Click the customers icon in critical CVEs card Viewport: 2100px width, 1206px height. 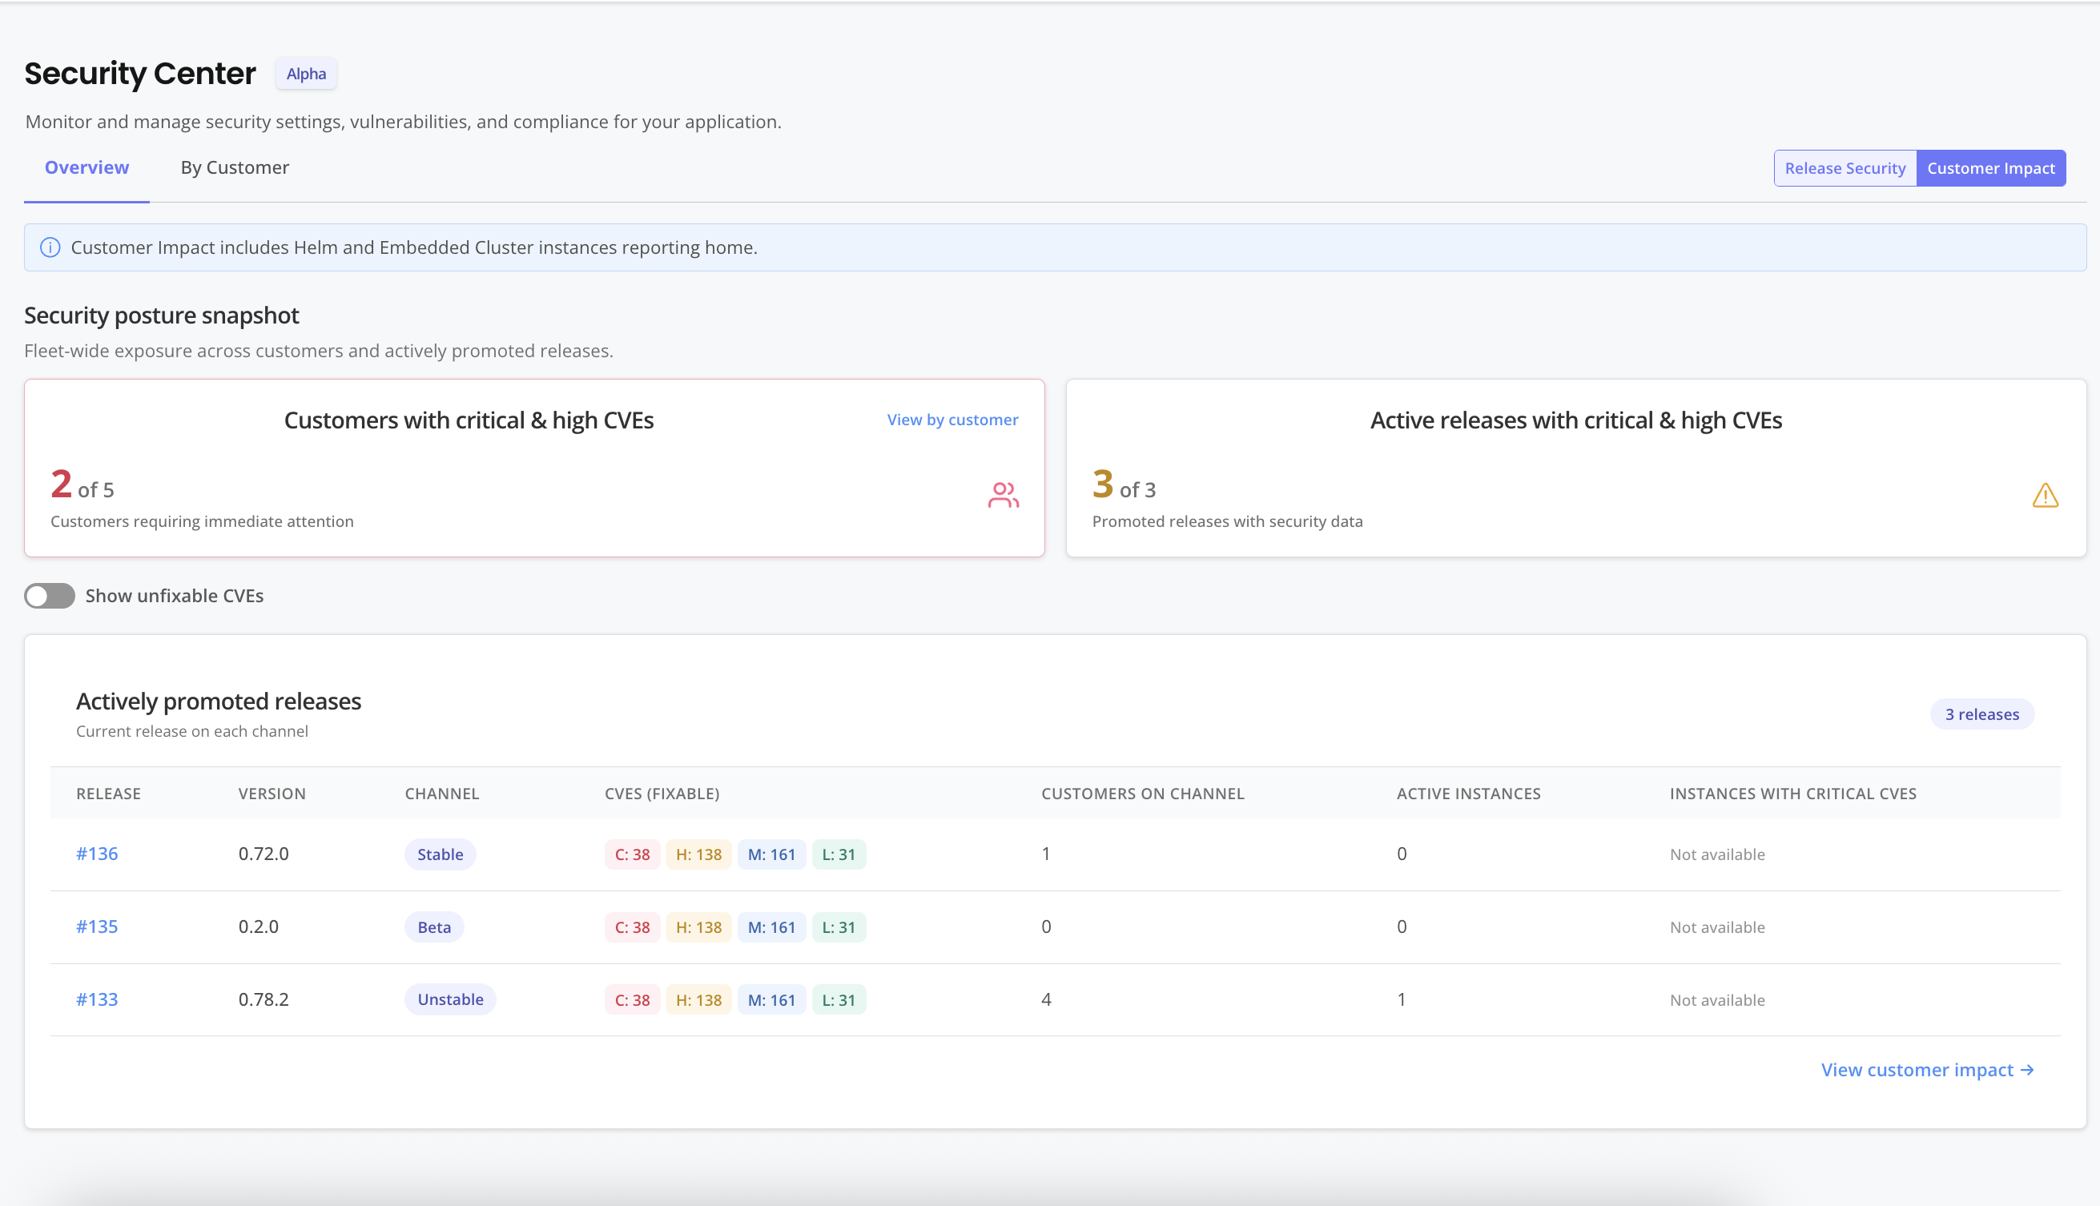(1004, 495)
